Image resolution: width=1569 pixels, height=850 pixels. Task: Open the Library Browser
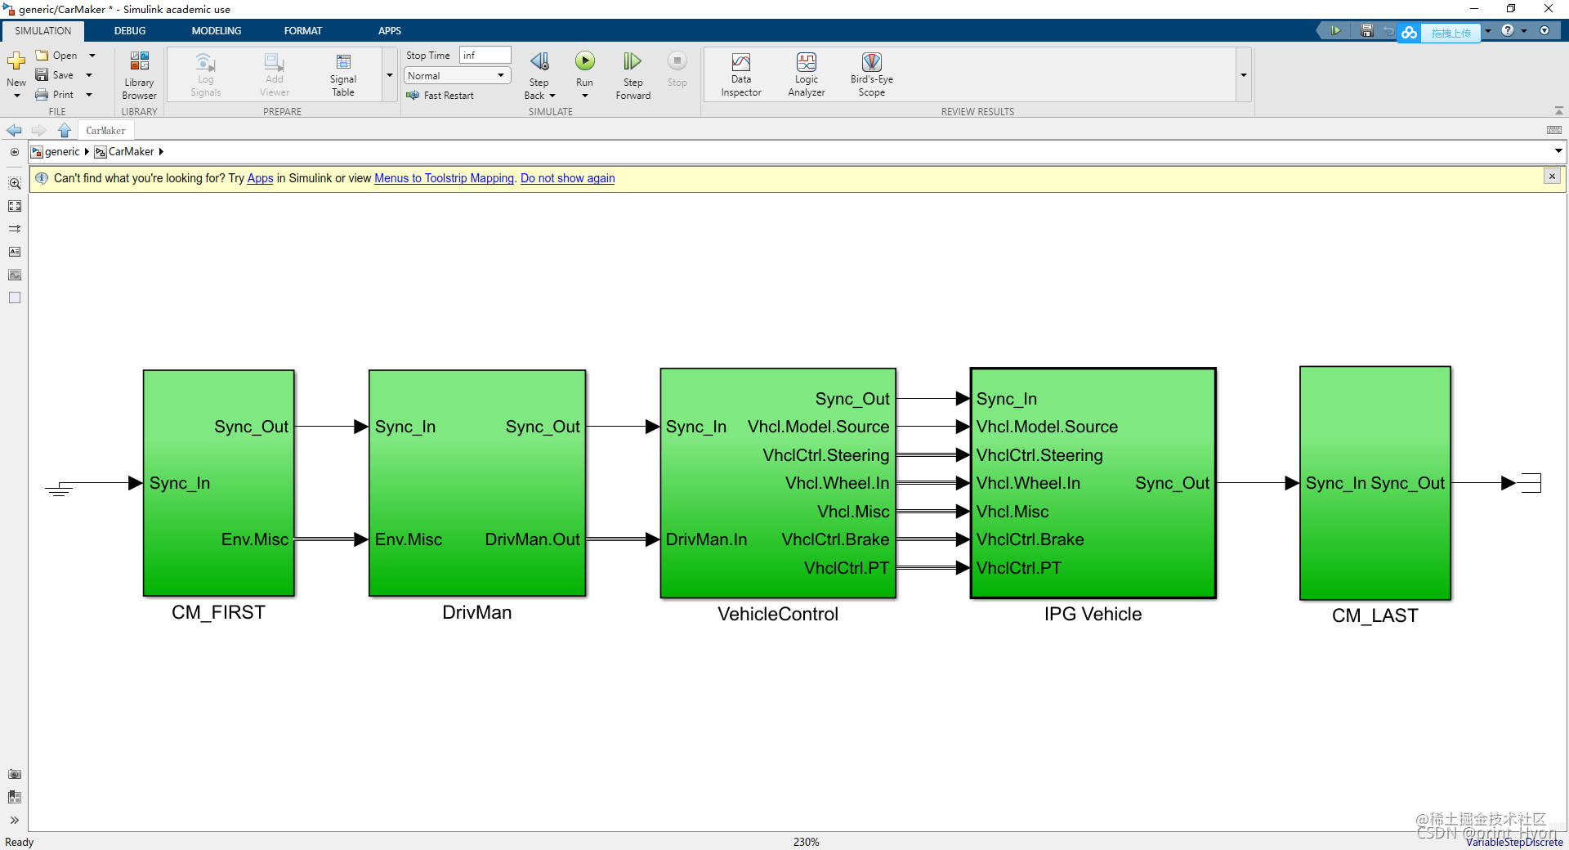(139, 75)
